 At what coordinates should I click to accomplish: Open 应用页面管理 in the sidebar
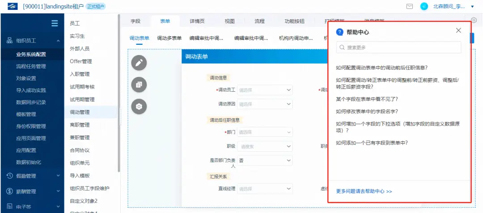click(31, 138)
